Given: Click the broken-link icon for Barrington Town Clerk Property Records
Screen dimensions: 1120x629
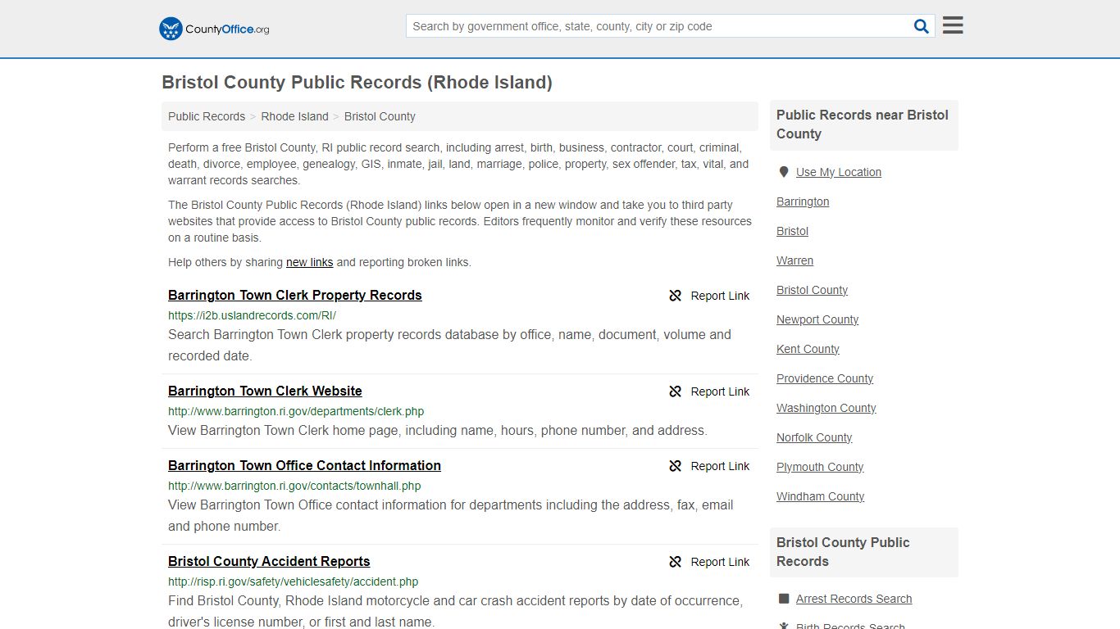Looking at the screenshot, I should click(x=676, y=296).
